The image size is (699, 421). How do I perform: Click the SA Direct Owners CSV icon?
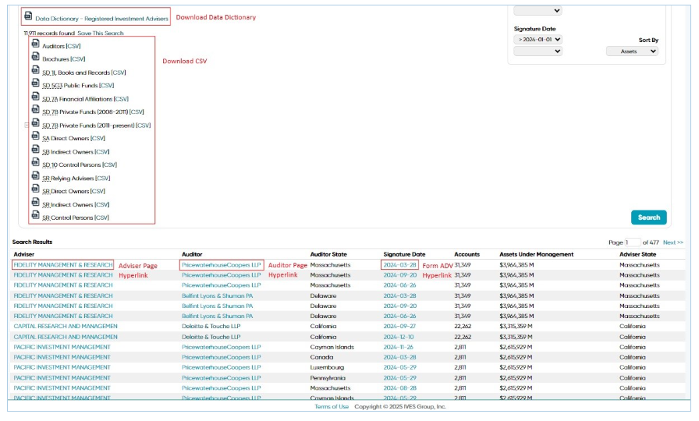(36, 136)
